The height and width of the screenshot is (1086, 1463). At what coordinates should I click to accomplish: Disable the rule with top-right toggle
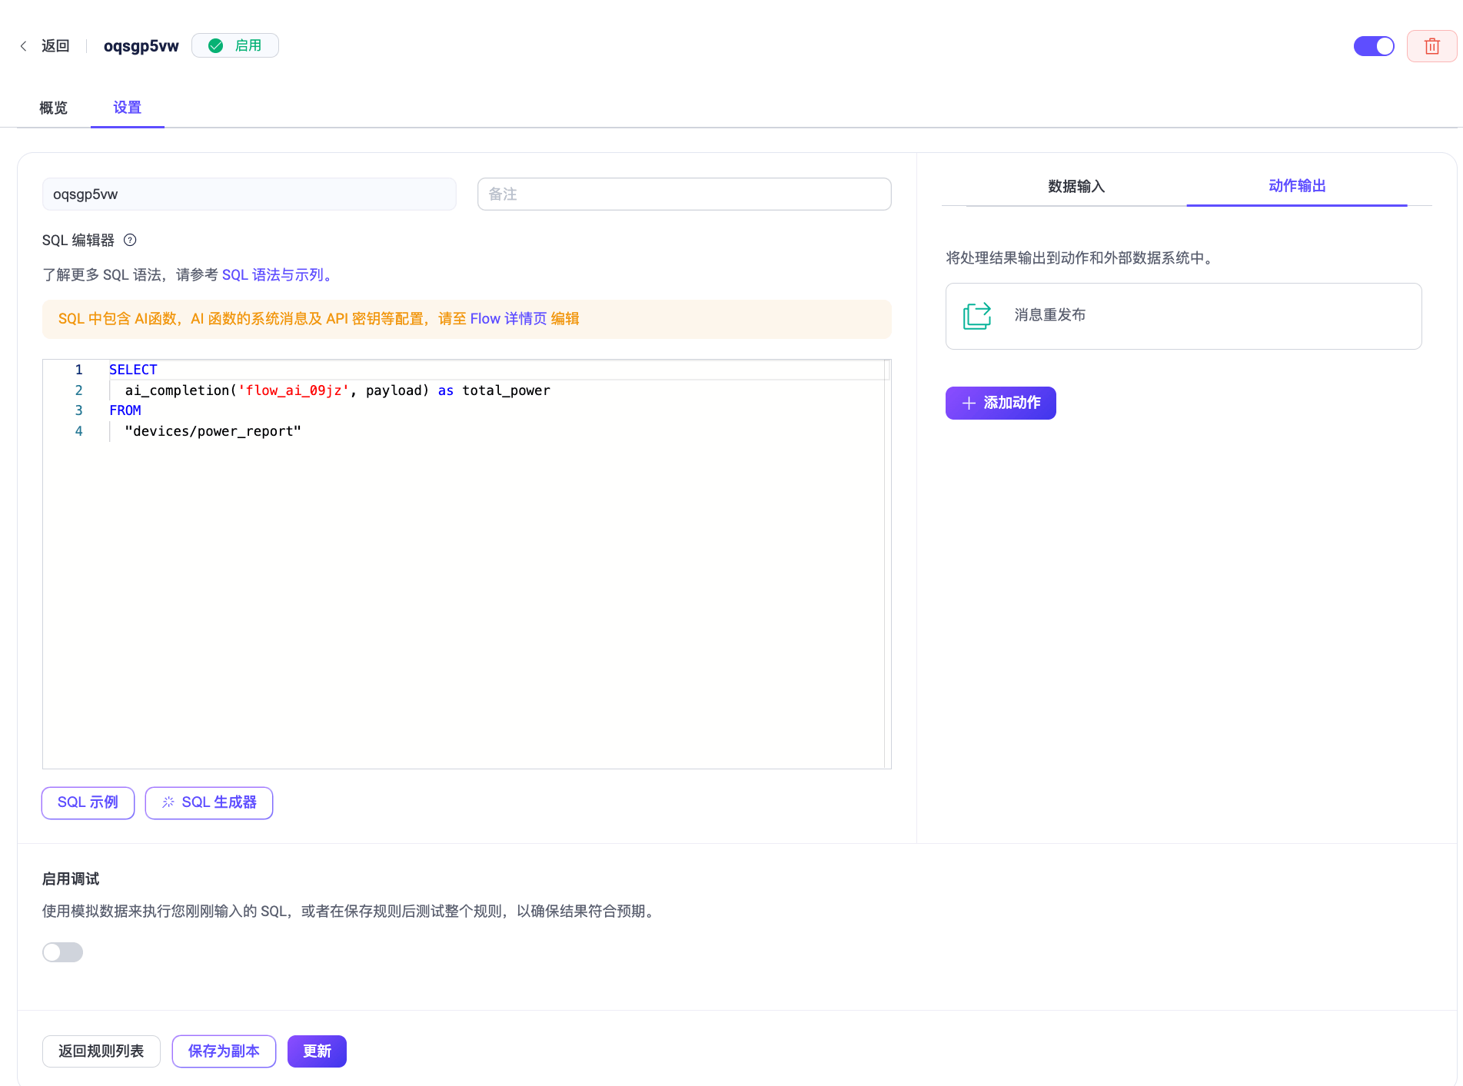pyautogui.click(x=1373, y=46)
